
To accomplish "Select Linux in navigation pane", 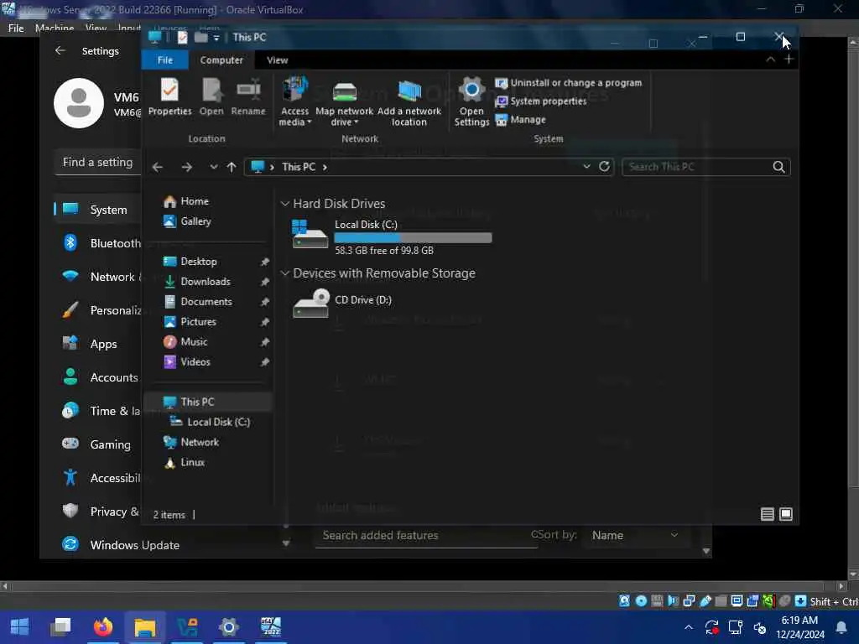I will coord(185,462).
